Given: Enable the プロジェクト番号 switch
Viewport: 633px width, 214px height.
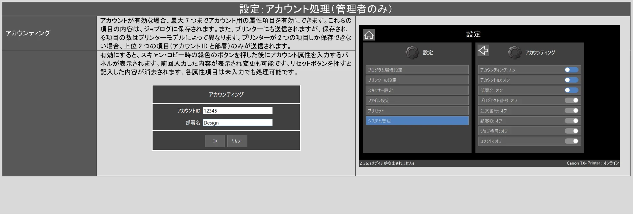Looking at the screenshot, I should [x=571, y=101].
